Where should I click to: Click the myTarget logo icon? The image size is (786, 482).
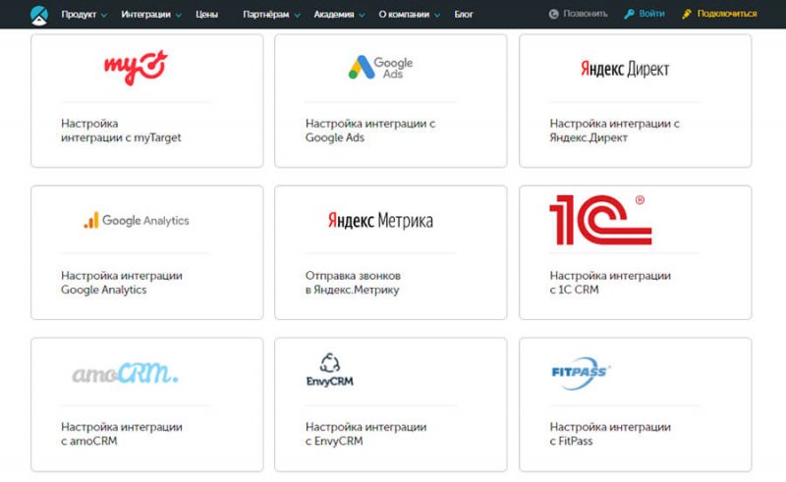pos(136,68)
